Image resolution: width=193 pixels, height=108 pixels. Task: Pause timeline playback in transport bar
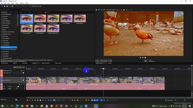pyautogui.click(x=38, y=100)
